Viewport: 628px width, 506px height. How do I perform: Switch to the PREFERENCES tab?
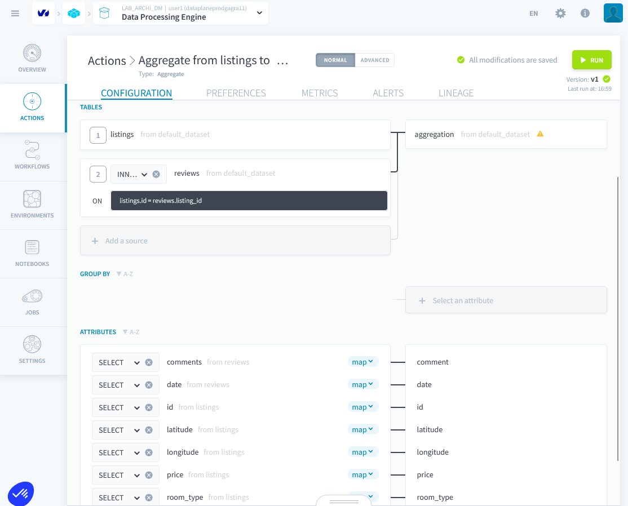(236, 92)
